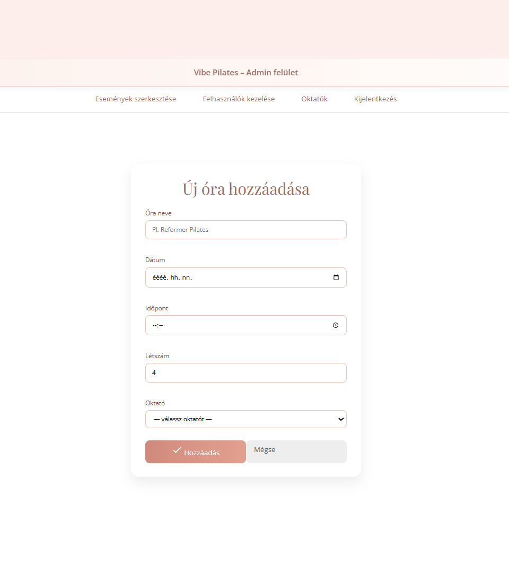Select the month segment hh in date field
The height and width of the screenshot is (573, 509).
pos(175,277)
